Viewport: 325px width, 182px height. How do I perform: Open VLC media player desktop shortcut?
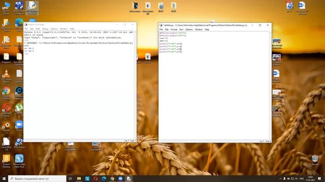coord(6,75)
